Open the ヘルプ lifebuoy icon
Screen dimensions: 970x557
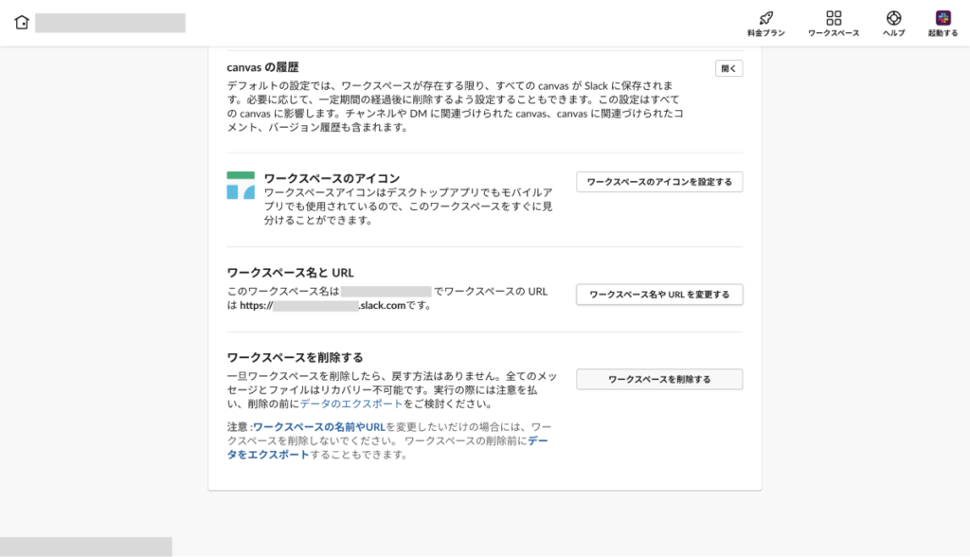(893, 18)
